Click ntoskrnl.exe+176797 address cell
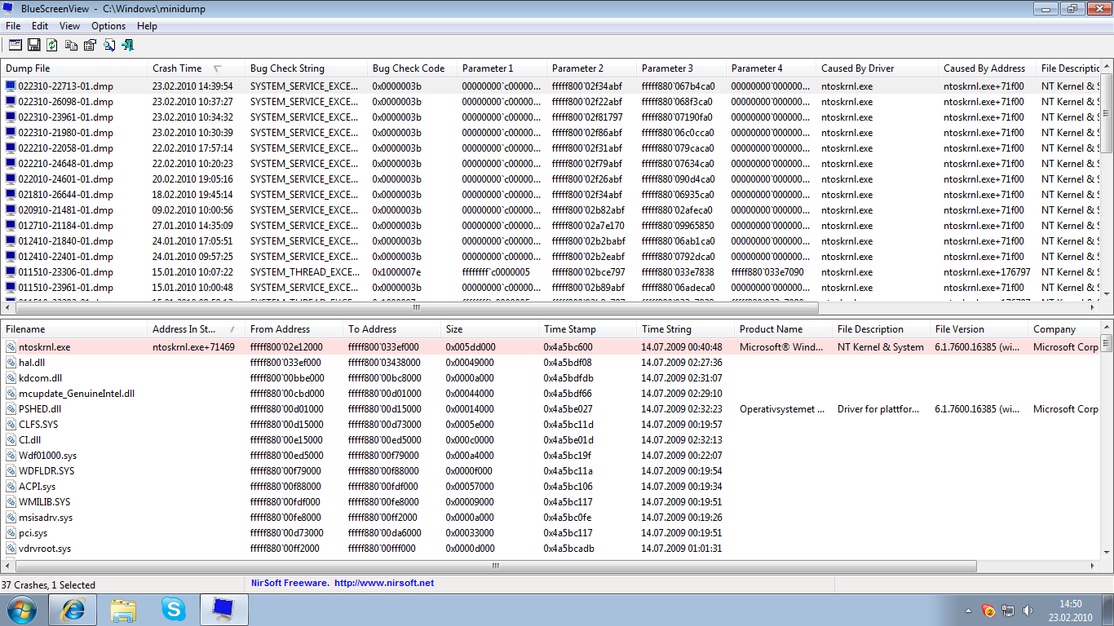This screenshot has width=1114, height=626. (987, 271)
